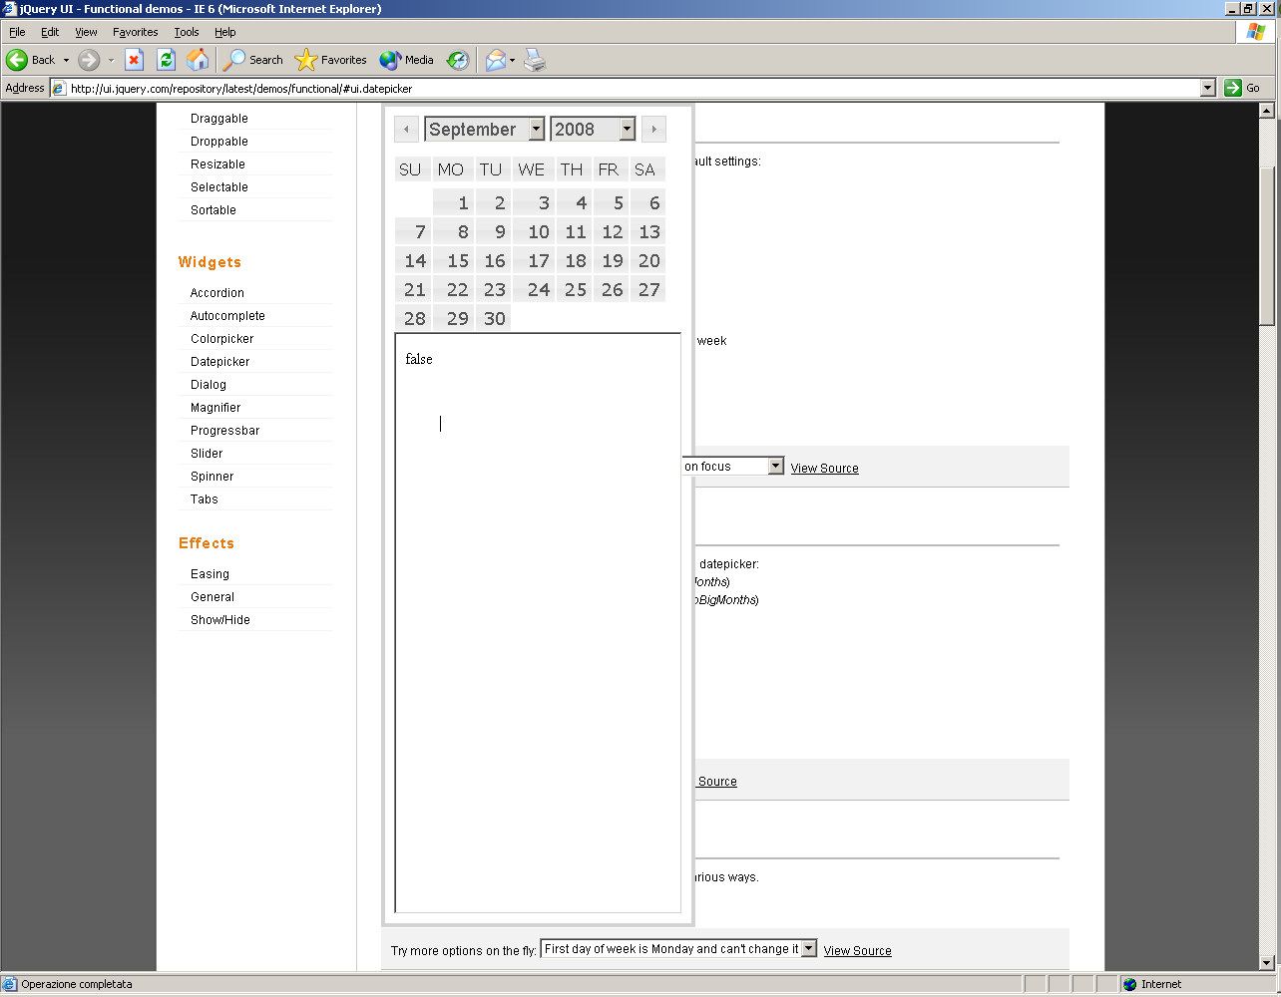Open the Favorites menu in menu bar

pos(135,32)
